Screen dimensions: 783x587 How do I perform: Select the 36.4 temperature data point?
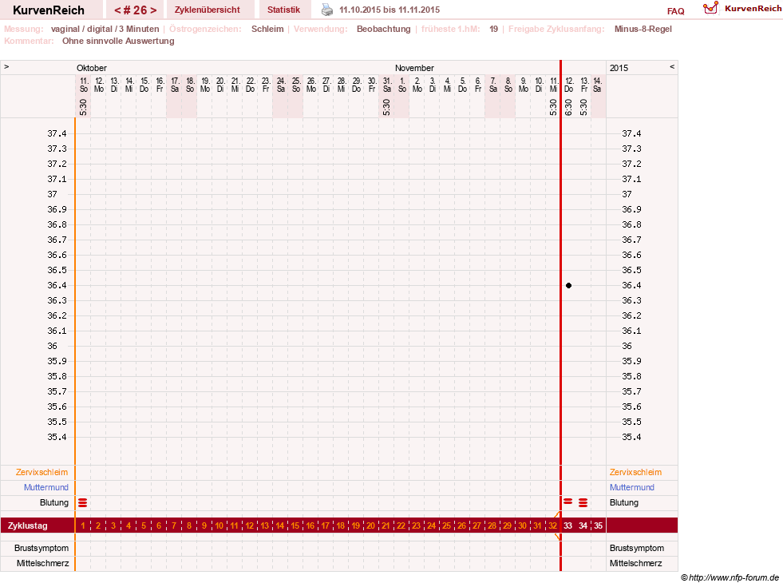(568, 285)
